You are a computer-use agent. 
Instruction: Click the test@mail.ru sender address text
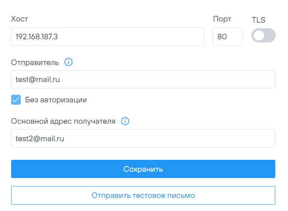37,79
